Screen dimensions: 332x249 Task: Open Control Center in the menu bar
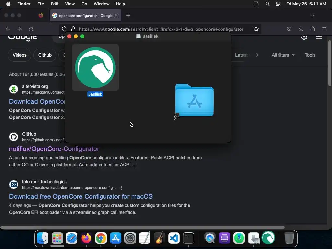278,4
